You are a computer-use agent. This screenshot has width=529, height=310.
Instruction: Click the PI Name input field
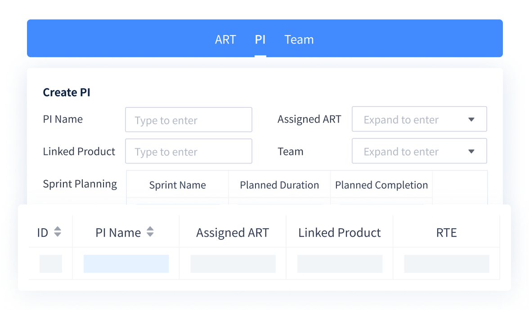(x=188, y=120)
